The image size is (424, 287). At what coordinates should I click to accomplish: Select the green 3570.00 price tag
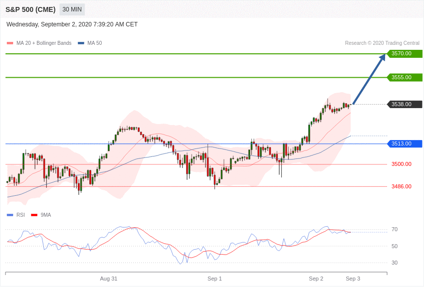point(405,54)
